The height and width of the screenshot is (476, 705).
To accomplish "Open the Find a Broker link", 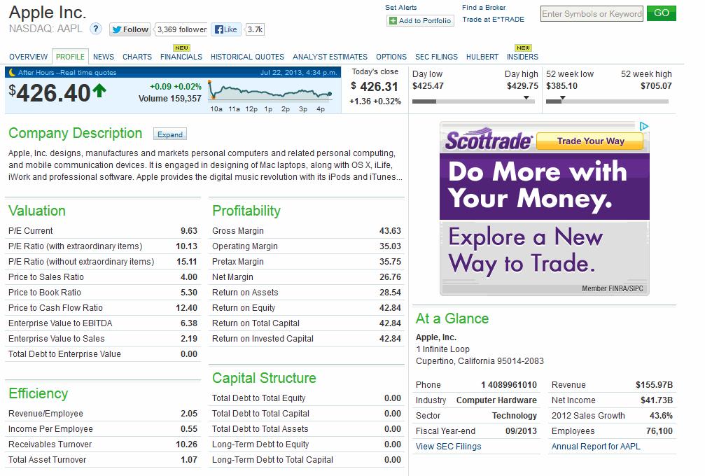I will 483,8.
